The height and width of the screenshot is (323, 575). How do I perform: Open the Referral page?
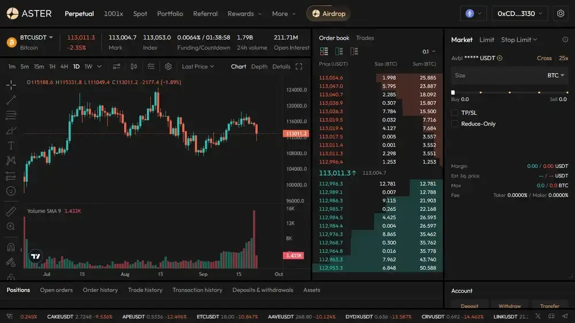point(205,14)
